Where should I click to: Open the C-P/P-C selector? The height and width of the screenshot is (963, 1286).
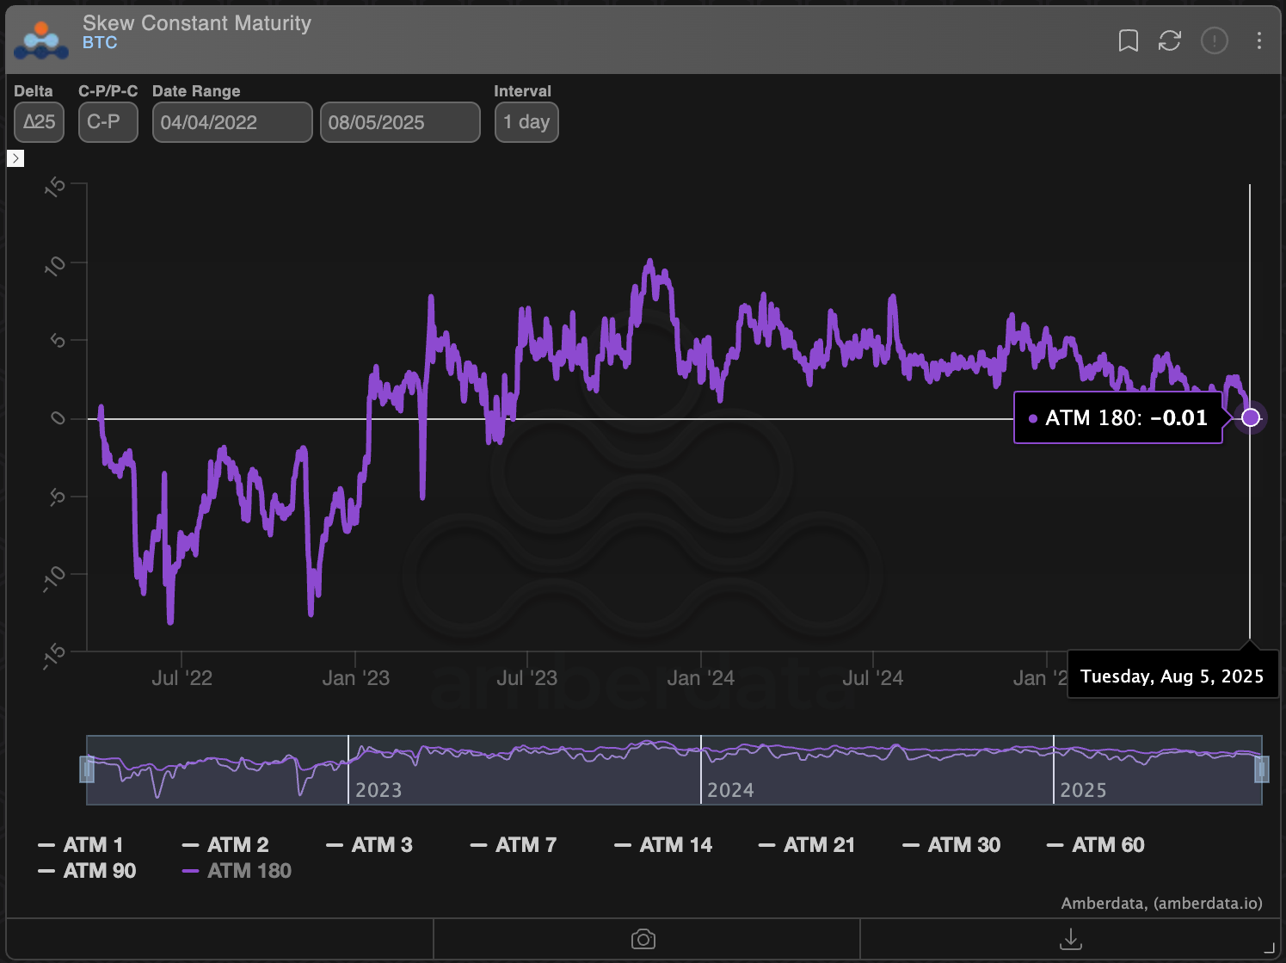[108, 122]
